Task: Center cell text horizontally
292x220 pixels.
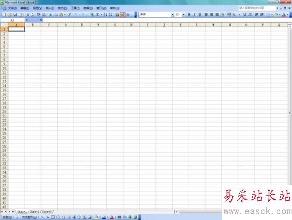Action: (211, 15)
